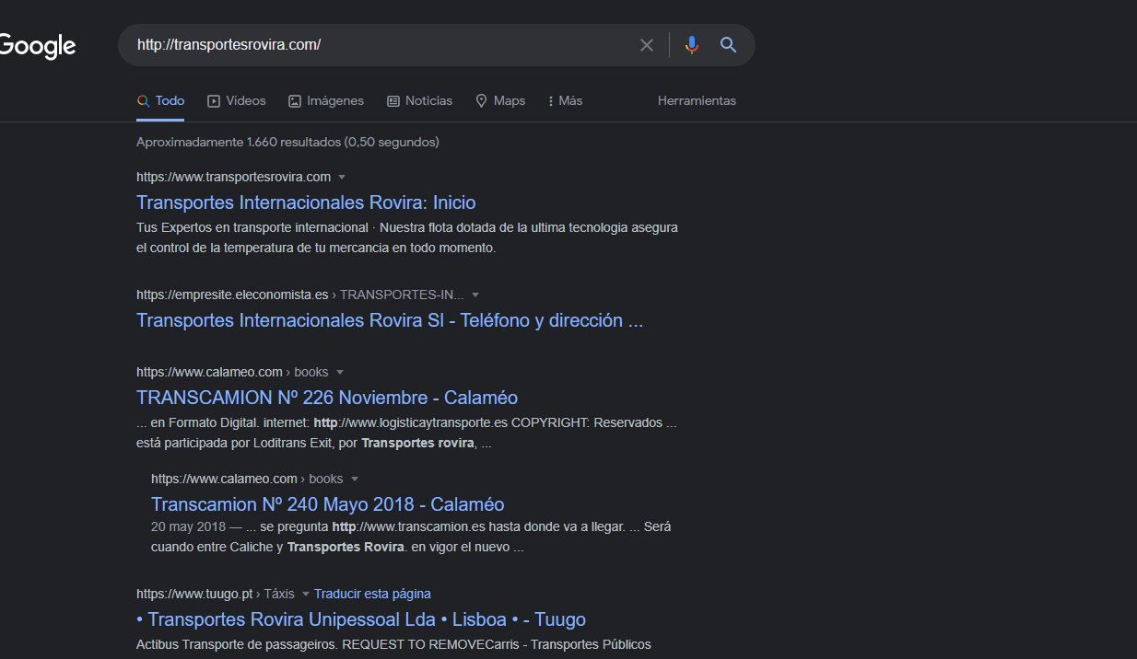
Task: Open dropdown arrow beside first calameo.com result
Action: 340,373
